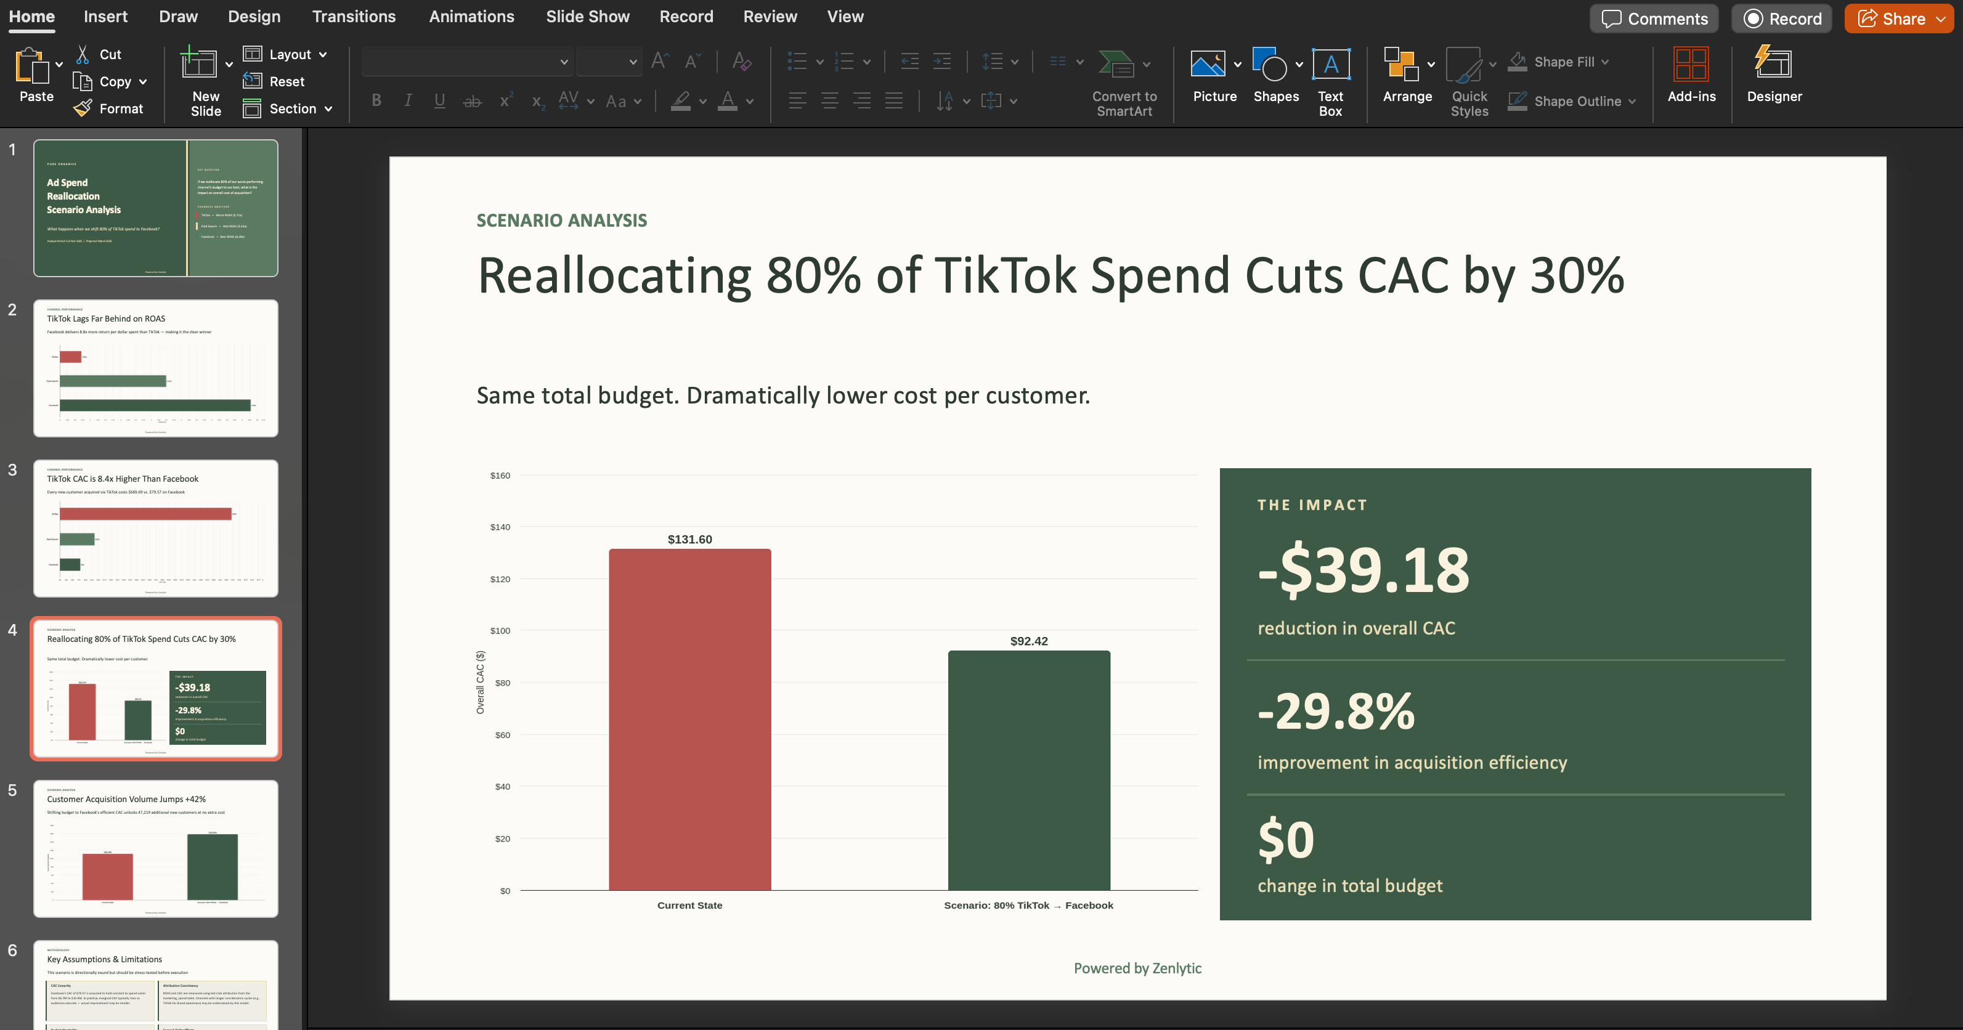Switch to the Design tab

coord(254,17)
